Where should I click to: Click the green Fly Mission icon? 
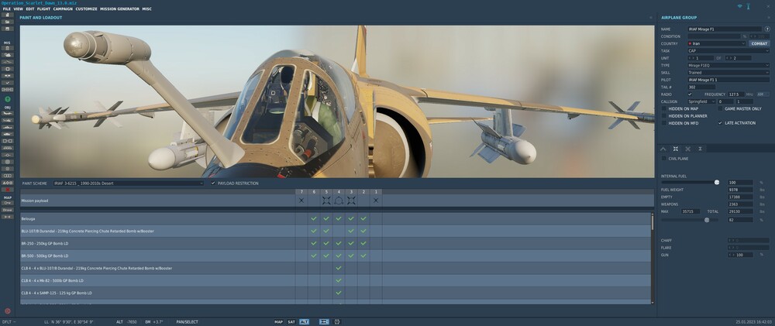tap(8, 99)
